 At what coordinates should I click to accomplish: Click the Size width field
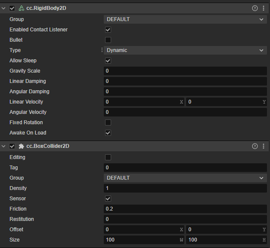pos(141,240)
